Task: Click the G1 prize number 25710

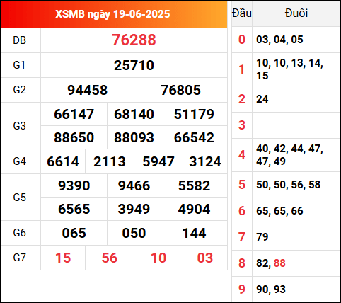Action: click(134, 65)
